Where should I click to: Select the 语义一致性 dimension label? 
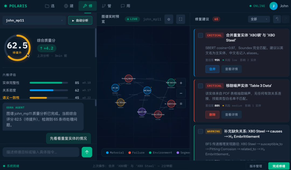(x=11, y=98)
